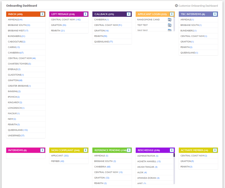Click UNDEFINED(37) in Inbox
This screenshot has height=188, width=225.
[x=16, y=136]
